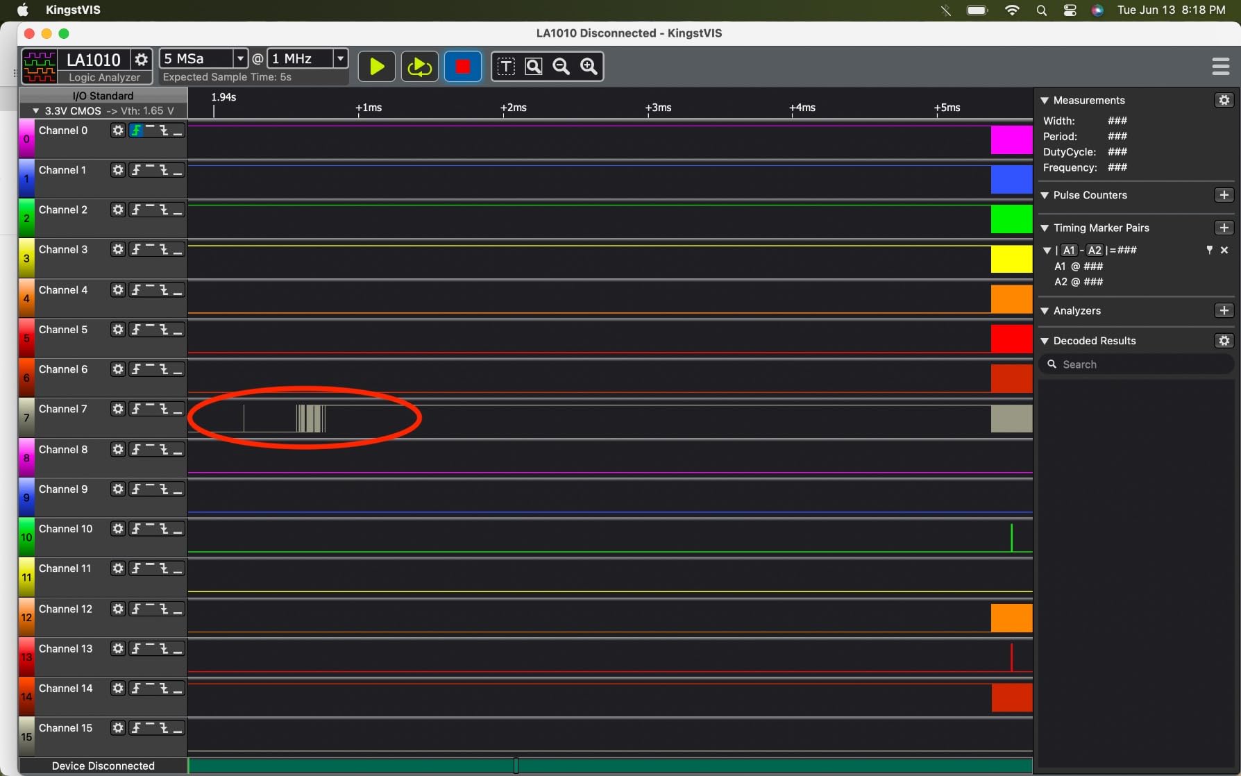This screenshot has width=1241, height=776.
Task: Click the Channel 6 color tab
Action: pos(26,377)
